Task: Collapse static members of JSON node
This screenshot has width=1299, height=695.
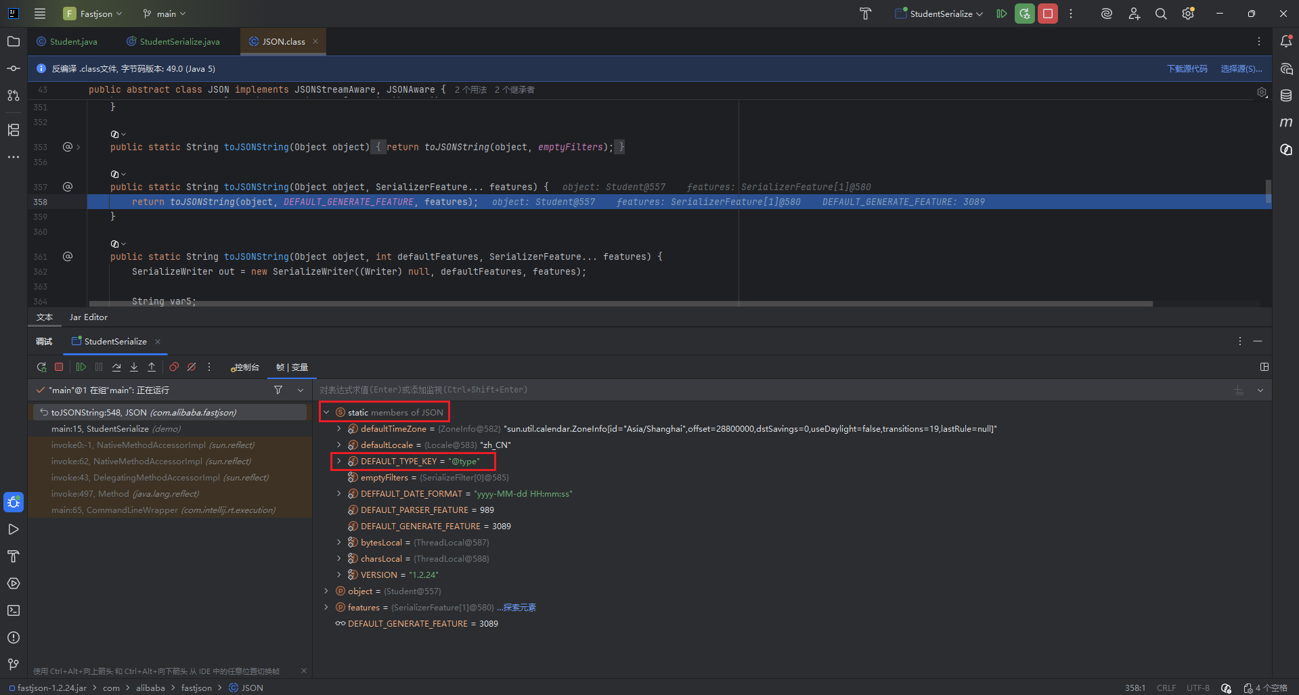Action: click(326, 412)
